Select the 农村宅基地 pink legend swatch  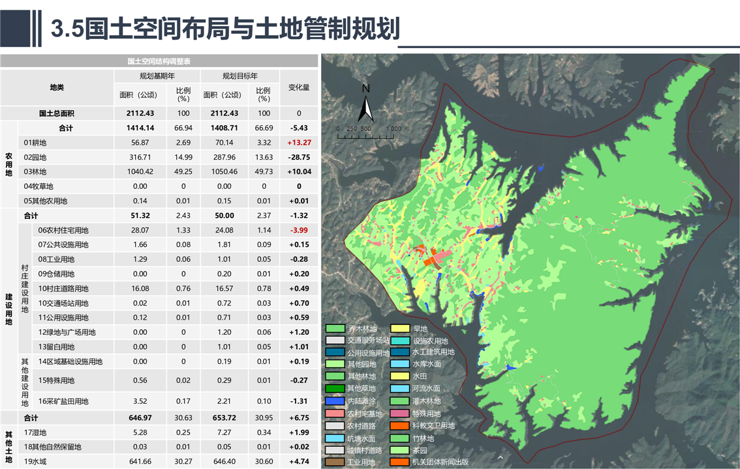coord(335,414)
